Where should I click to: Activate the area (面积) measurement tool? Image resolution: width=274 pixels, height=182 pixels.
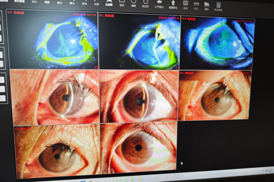point(207,6)
